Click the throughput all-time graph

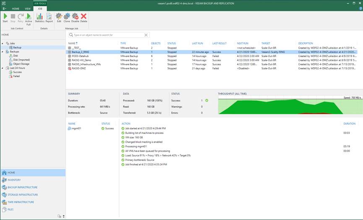pos(290,105)
